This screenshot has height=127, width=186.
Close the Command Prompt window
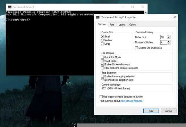click(x=142, y=7)
